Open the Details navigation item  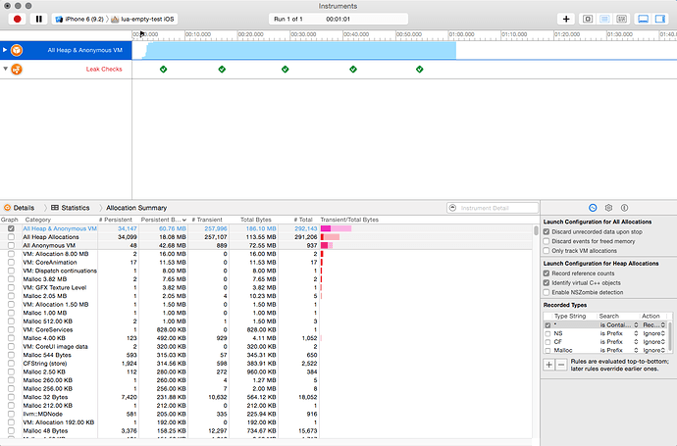[x=20, y=208]
